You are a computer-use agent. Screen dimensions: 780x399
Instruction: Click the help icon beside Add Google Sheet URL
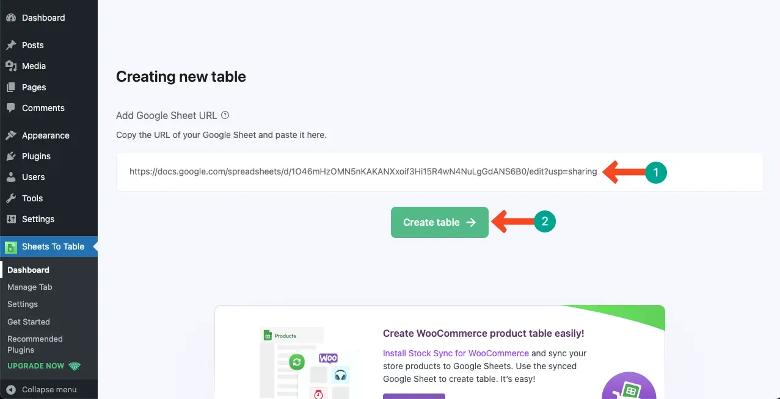click(x=225, y=115)
